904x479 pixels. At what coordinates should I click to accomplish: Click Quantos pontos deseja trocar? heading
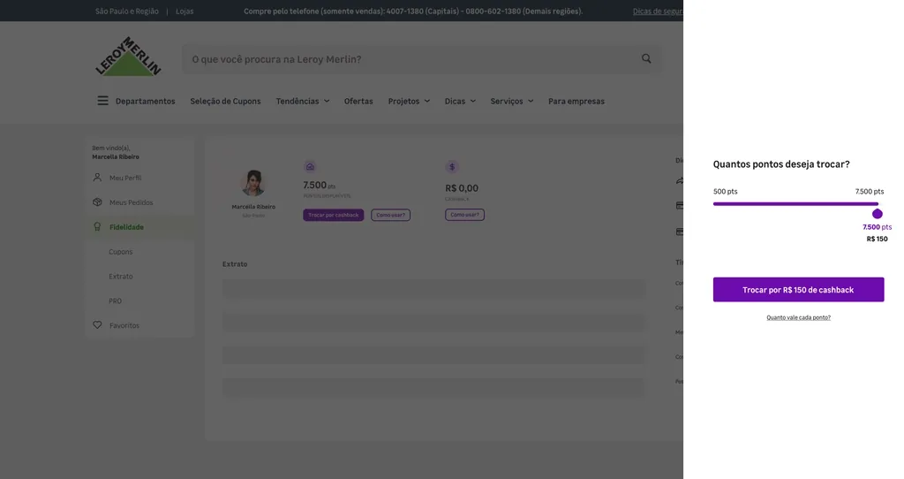tap(781, 164)
